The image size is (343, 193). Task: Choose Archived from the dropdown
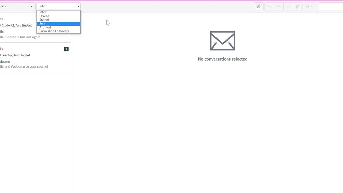click(45, 27)
